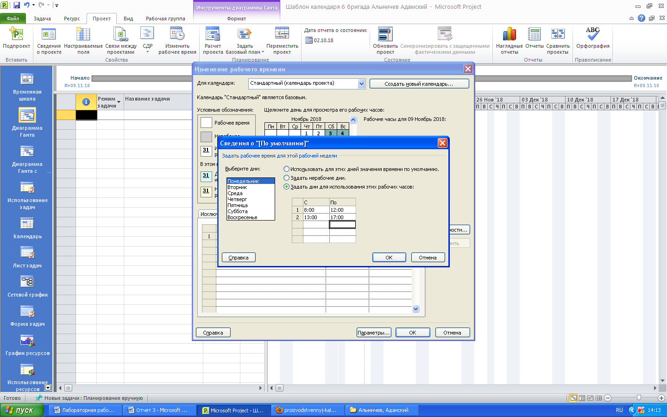Open the Файл tab

click(x=13, y=19)
